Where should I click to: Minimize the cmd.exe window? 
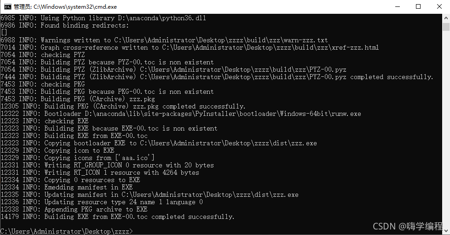(396, 6)
